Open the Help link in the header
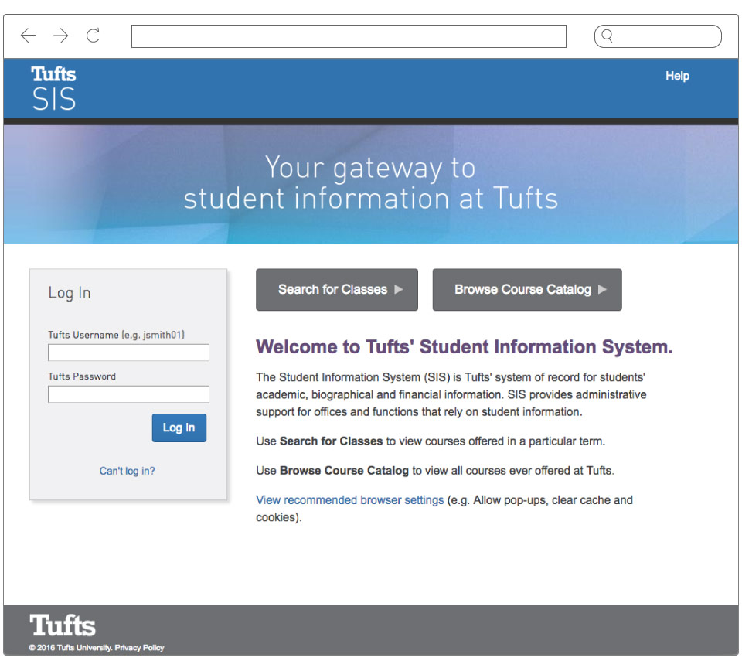742x661 pixels. point(677,76)
